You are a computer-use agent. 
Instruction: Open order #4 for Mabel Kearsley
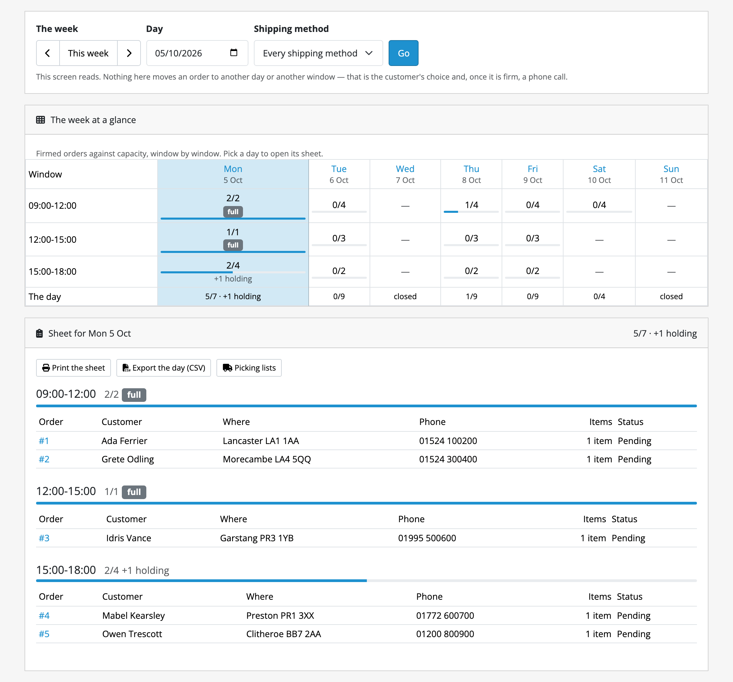tap(44, 615)
